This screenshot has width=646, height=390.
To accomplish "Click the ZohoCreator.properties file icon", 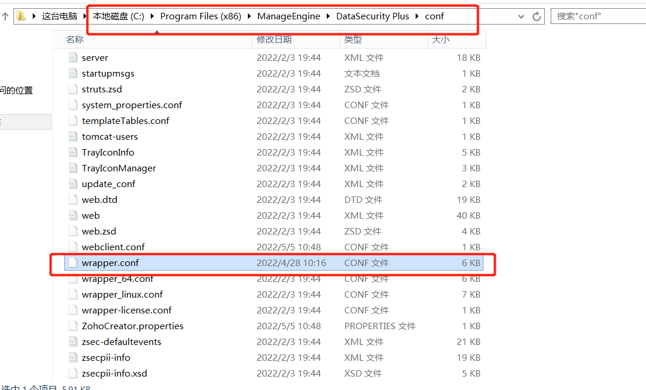I will pyautogui.click(x=73, y=326).
